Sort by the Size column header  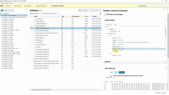coord(86,16)
